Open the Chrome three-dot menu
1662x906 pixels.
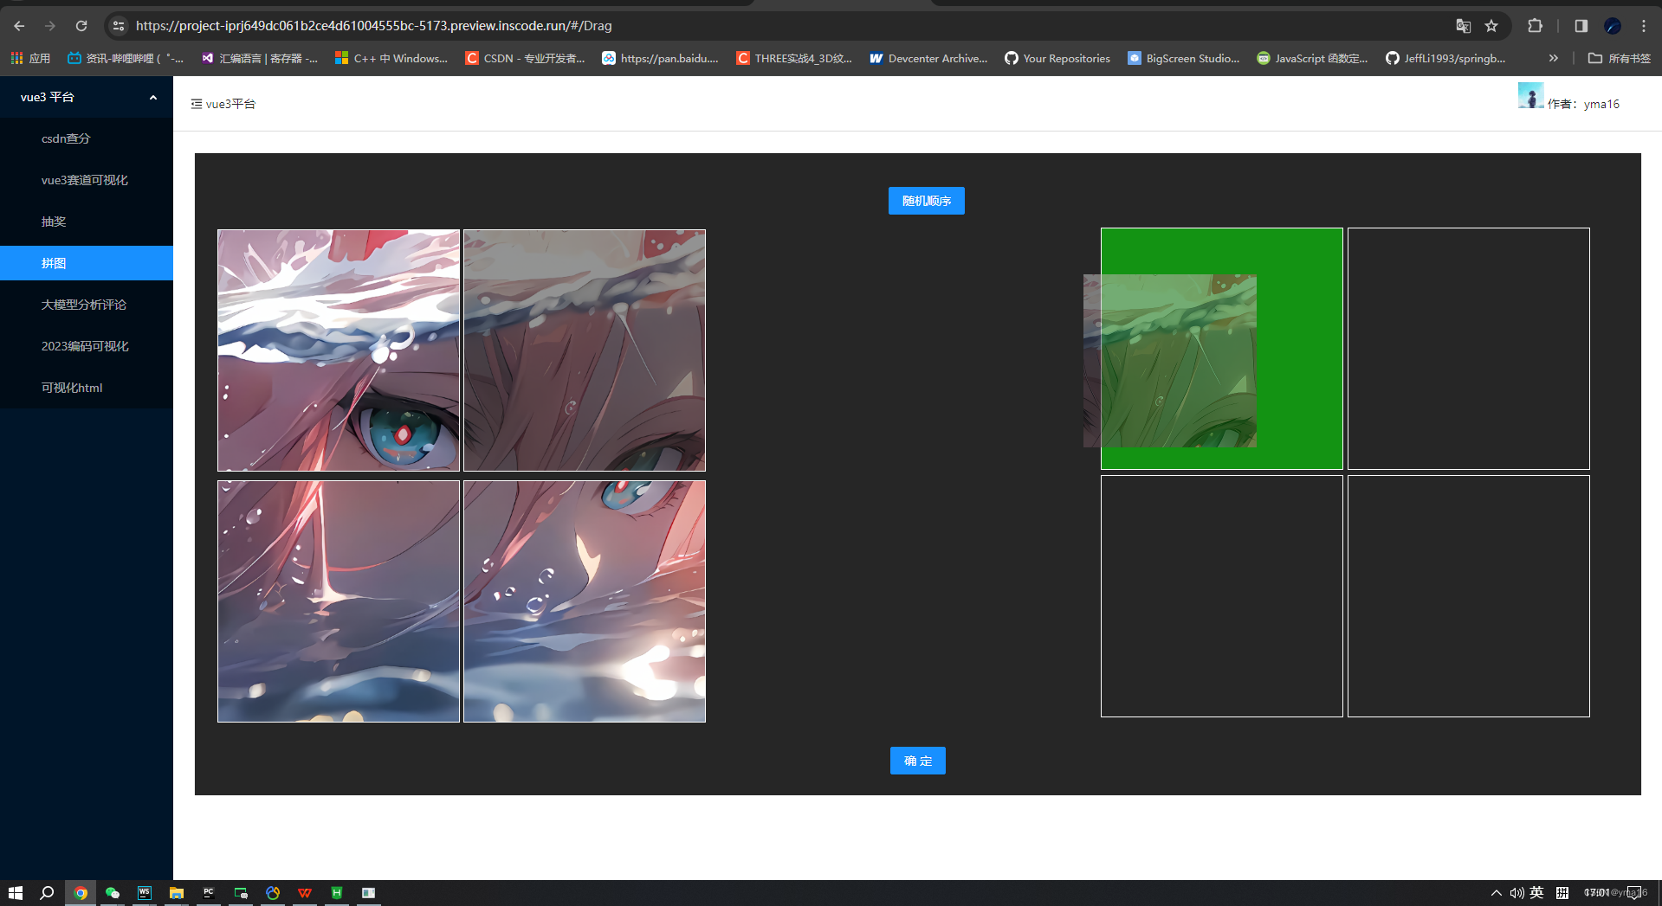coord(1644,26)
